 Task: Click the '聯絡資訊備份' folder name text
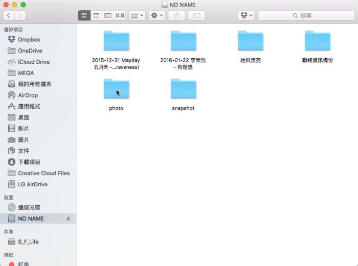coord(318,60)
